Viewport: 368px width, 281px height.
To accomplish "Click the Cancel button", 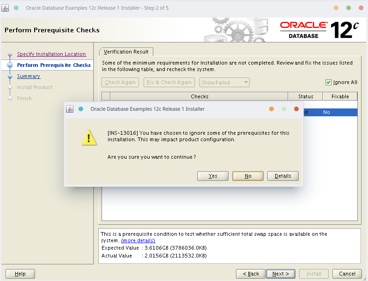I will coord(347,274).
